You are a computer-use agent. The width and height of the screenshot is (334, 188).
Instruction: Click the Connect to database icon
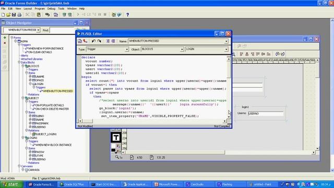[x=47, y=15]
